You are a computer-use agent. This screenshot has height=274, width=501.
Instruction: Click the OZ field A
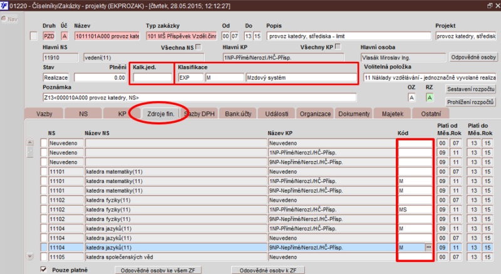coord(411,97)
